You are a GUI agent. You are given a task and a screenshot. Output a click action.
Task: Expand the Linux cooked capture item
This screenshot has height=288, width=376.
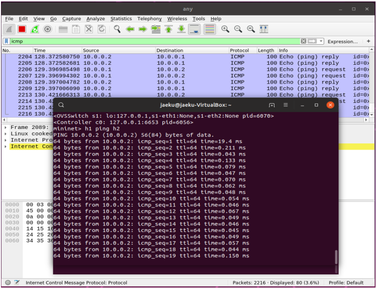[x=5, y=134]
